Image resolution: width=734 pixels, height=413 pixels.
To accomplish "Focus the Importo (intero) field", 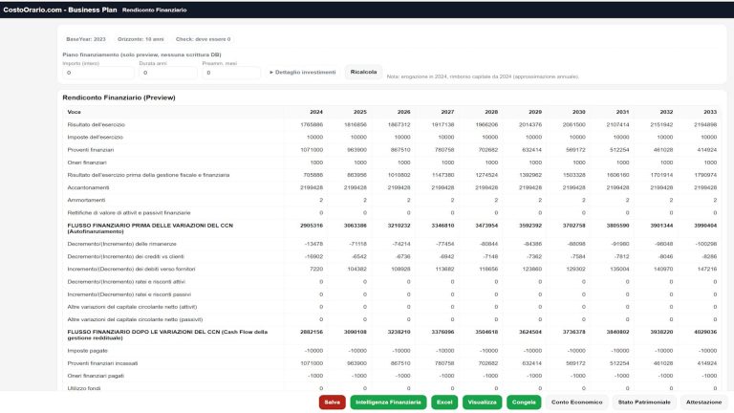I will coord(98,73).
